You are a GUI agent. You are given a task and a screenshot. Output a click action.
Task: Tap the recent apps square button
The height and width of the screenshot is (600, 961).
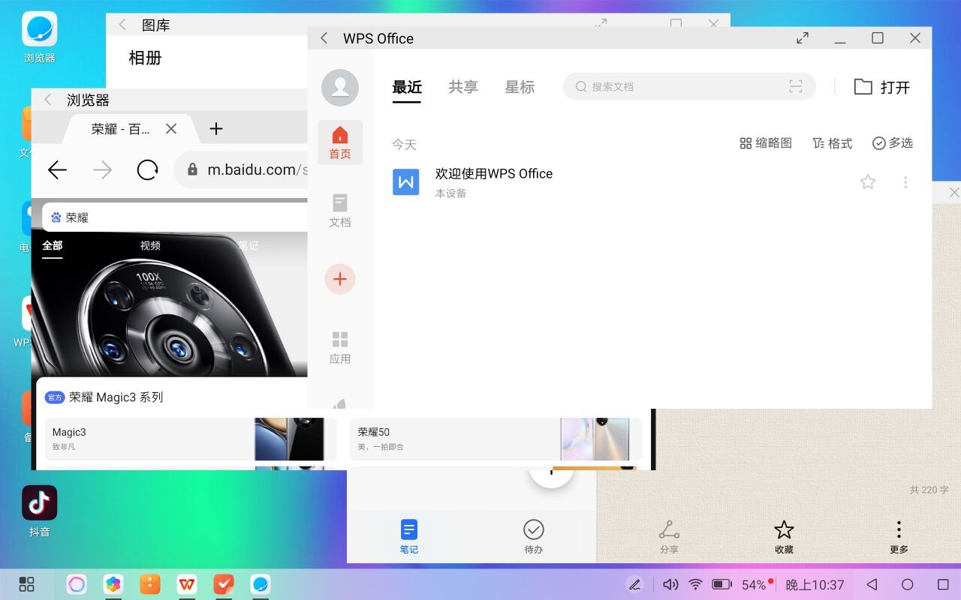pyautogui.click(x=944, y=584)
